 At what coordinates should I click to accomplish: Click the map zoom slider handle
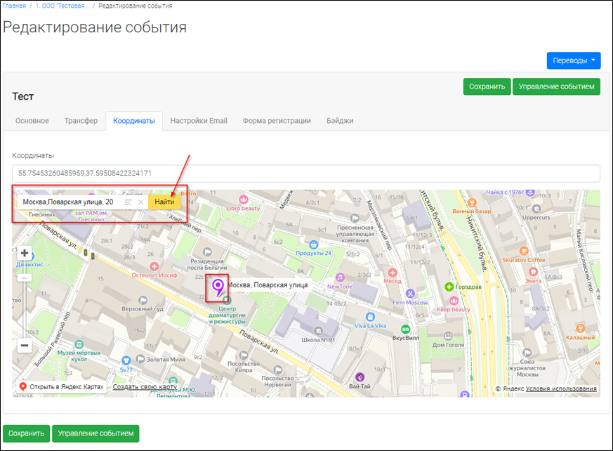pyautogui.click(x=25, y=278)
